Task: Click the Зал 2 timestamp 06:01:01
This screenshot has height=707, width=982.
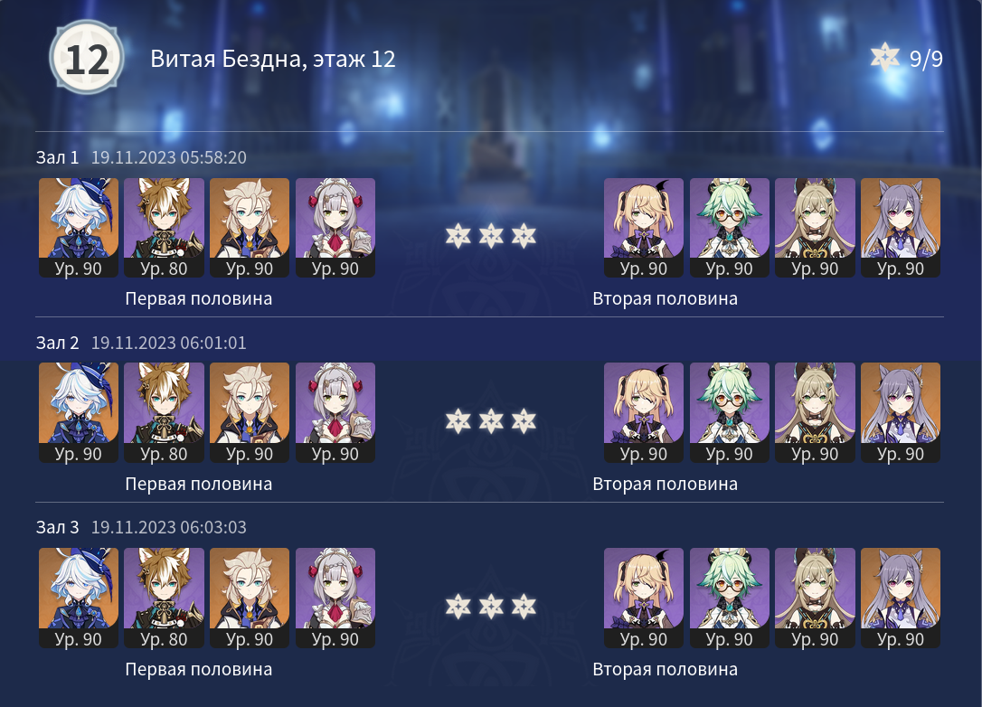Action: point(168,343)
